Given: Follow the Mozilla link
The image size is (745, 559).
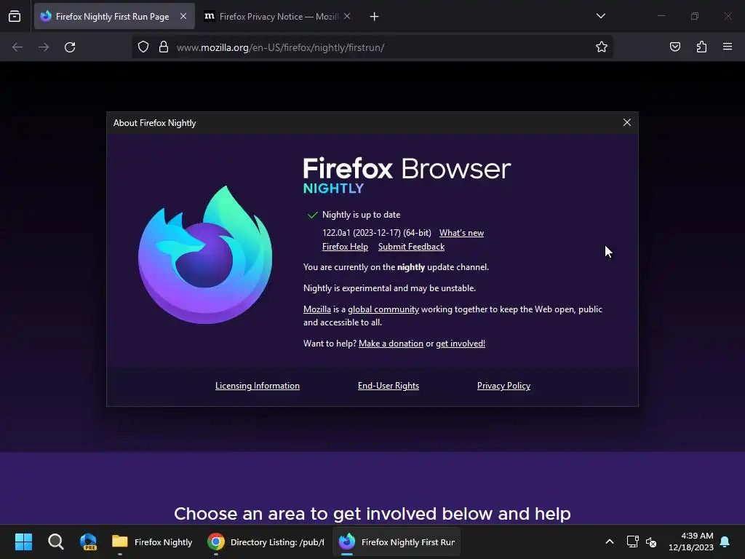Looking at the screenshot, I should tap(317, 309).
